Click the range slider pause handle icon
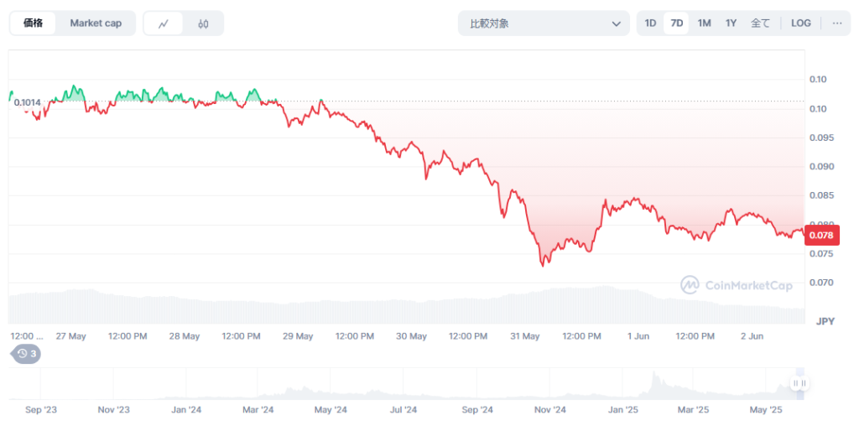Viewport: 859px width, 436px height. click(x=799, y=383)
